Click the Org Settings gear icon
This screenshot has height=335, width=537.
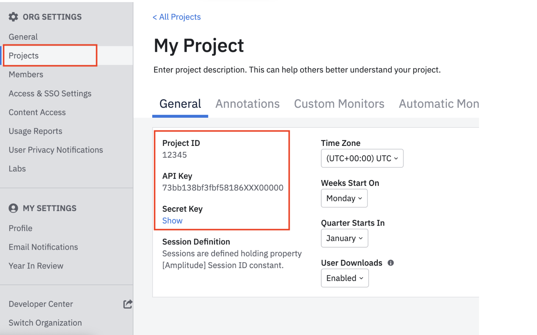click(13, 17)
